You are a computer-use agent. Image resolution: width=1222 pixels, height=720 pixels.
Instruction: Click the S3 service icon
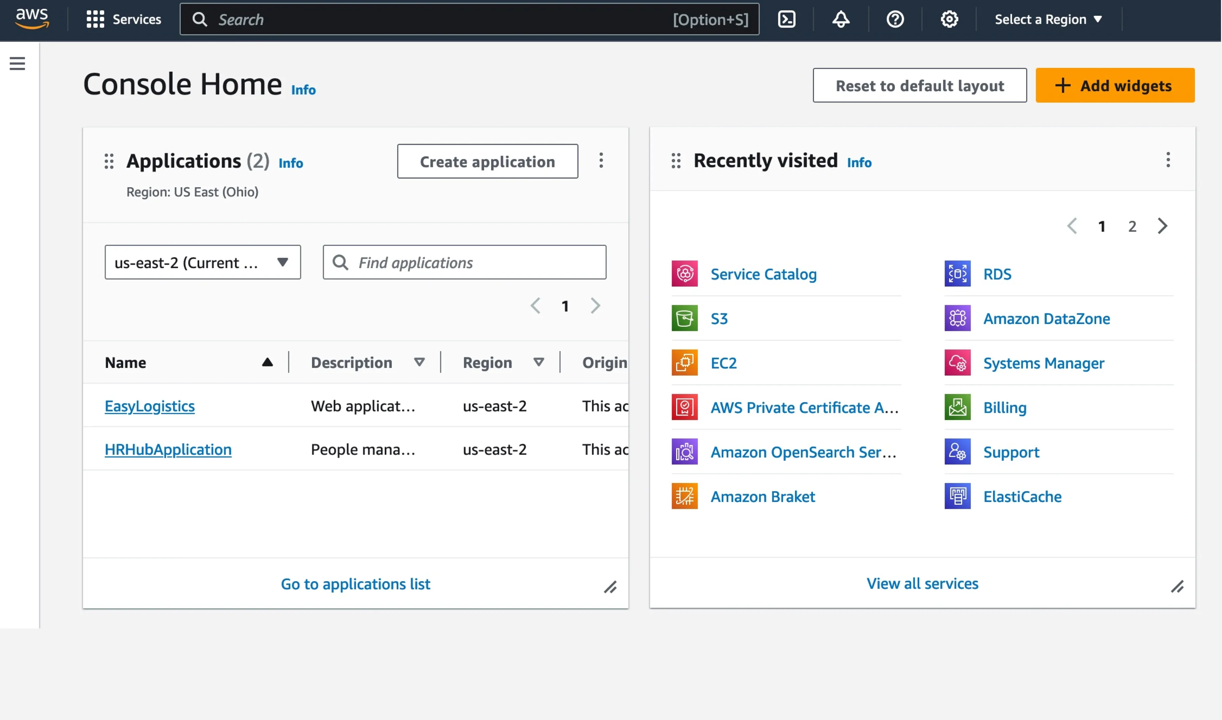tap(684, 318)
